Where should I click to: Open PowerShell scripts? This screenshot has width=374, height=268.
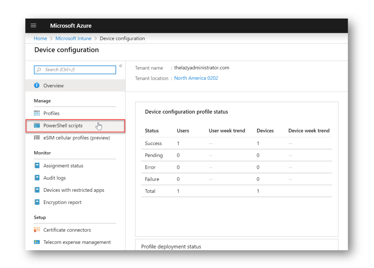75,126
